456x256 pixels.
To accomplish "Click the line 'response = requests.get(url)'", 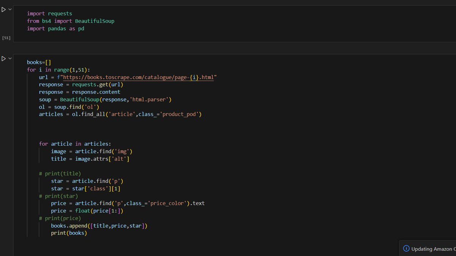I will click(x=81, y=85).
